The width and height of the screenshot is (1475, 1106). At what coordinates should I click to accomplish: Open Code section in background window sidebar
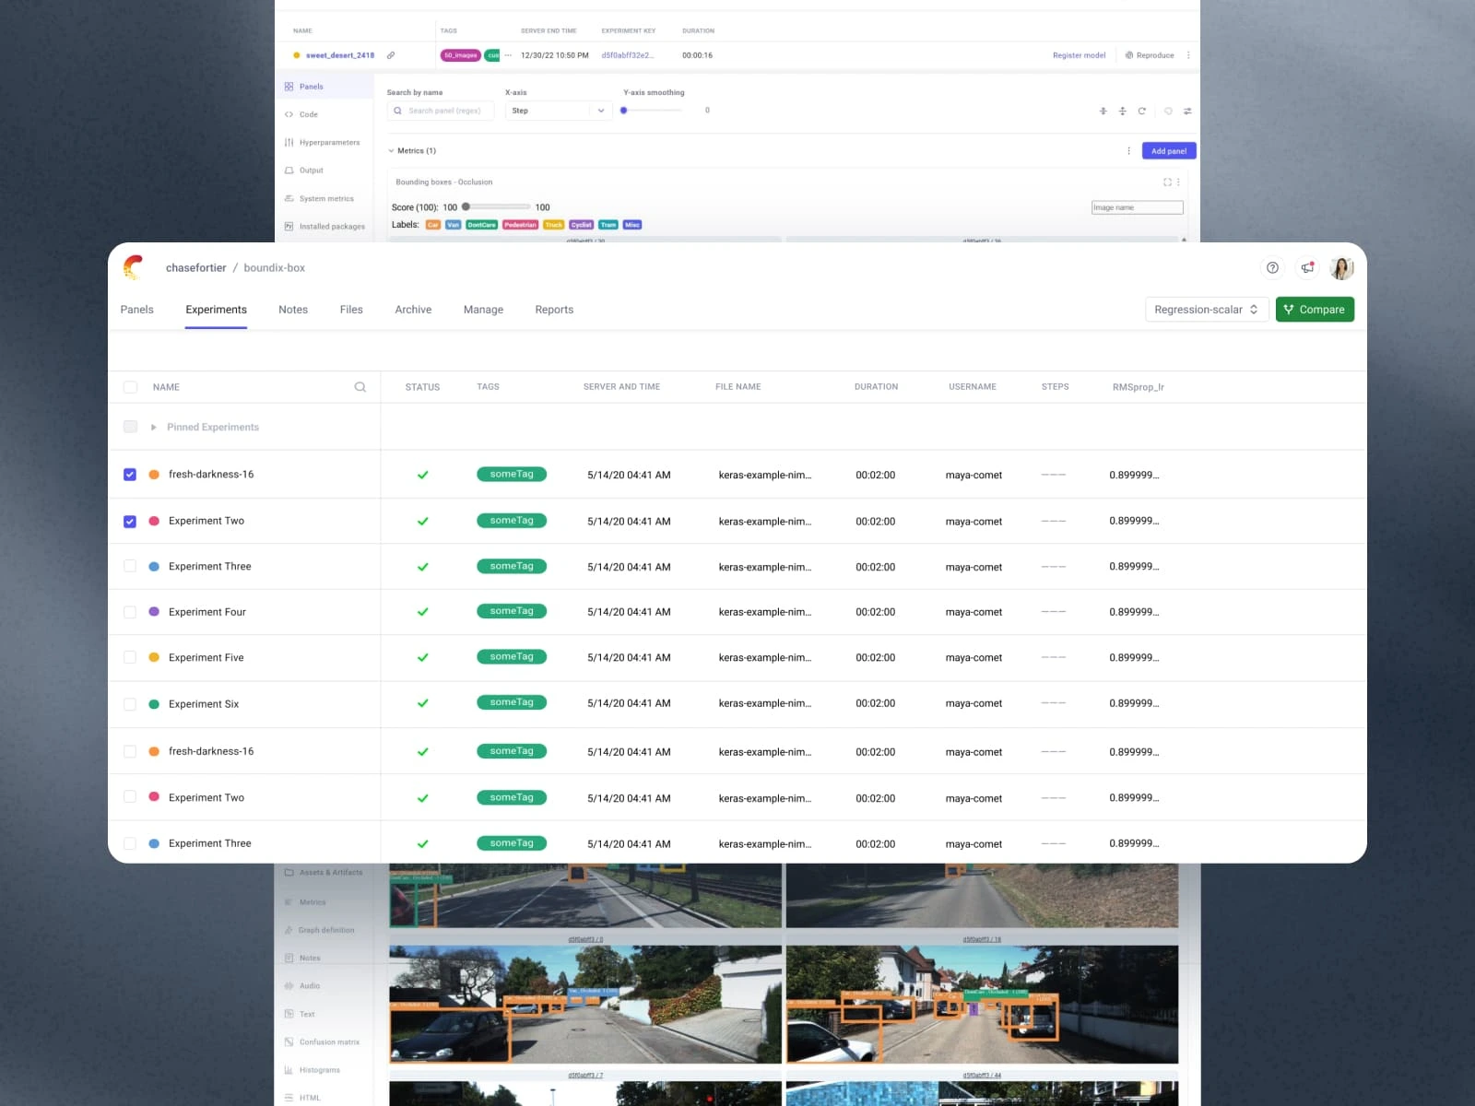pyautogui.click(x=301, y=114)
